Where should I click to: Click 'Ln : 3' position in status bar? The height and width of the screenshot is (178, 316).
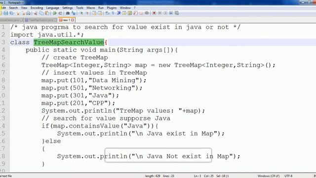click(x=197, y=176)
